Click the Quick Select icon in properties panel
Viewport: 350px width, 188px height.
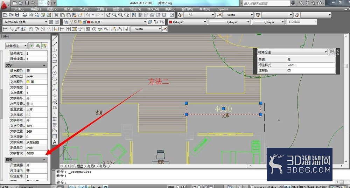(x=44, y=46)
